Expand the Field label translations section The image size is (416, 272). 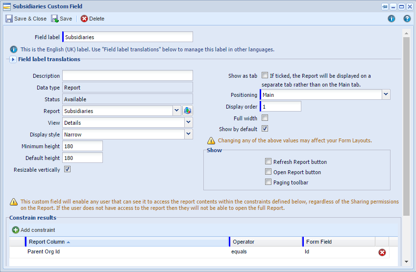(x=13, y=59)
